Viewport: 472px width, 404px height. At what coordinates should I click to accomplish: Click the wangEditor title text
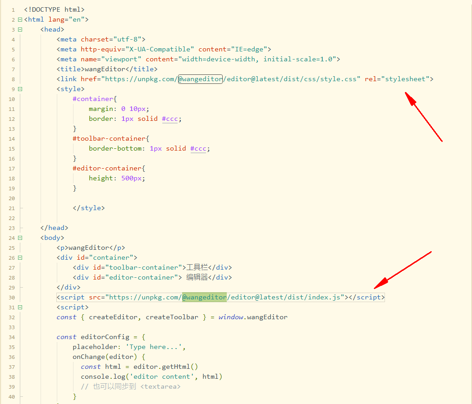click(x=105, y=69)
